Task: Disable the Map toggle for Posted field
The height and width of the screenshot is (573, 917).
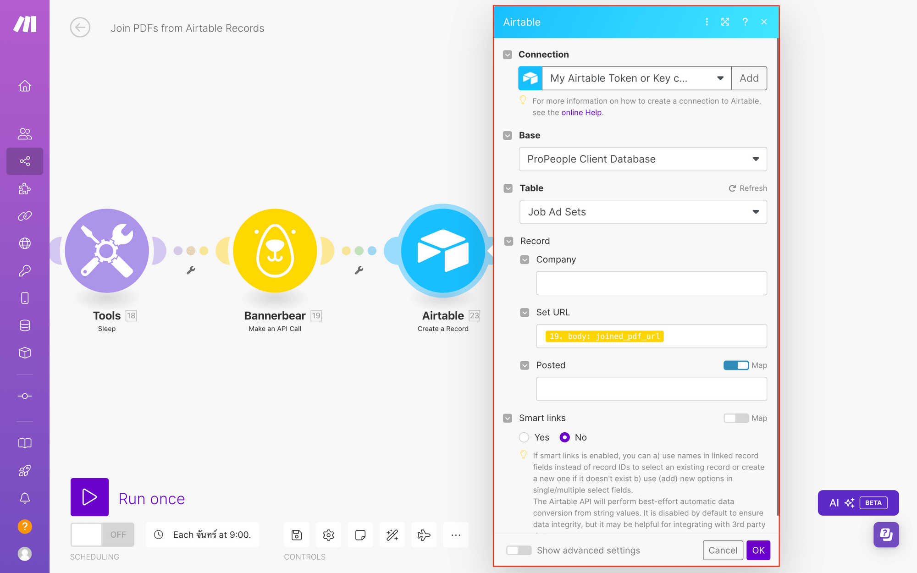Action: [735, 365]
